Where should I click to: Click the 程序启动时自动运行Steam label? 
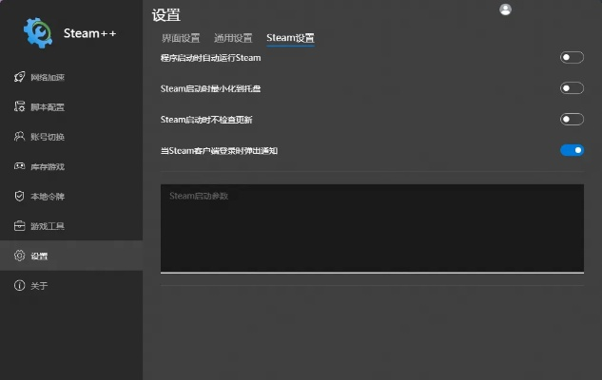tap(210, 58)
